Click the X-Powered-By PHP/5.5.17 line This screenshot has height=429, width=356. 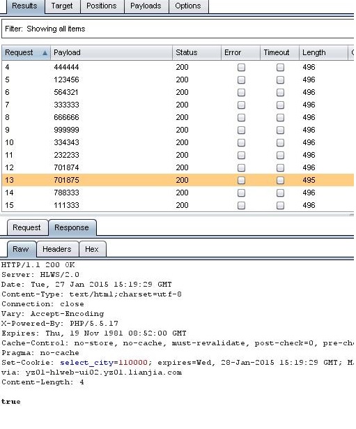(x=60, y=324)
